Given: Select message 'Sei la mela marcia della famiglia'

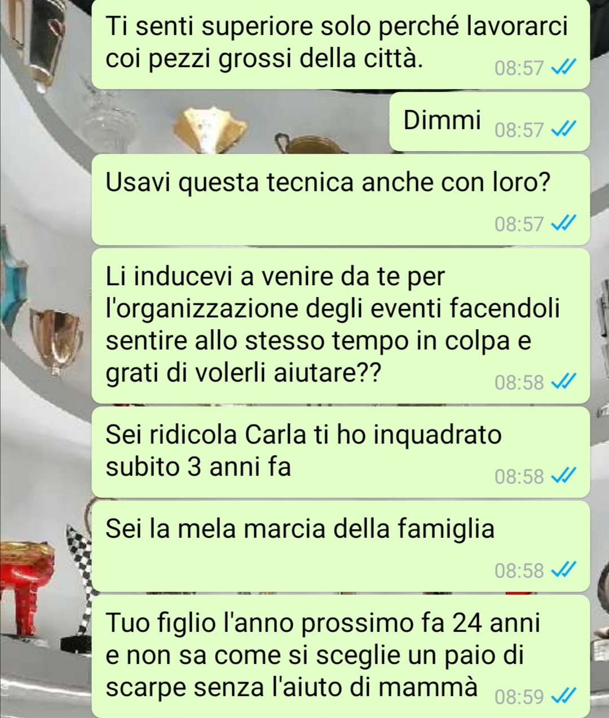Looking at the screenshot, I should point(341,546).
